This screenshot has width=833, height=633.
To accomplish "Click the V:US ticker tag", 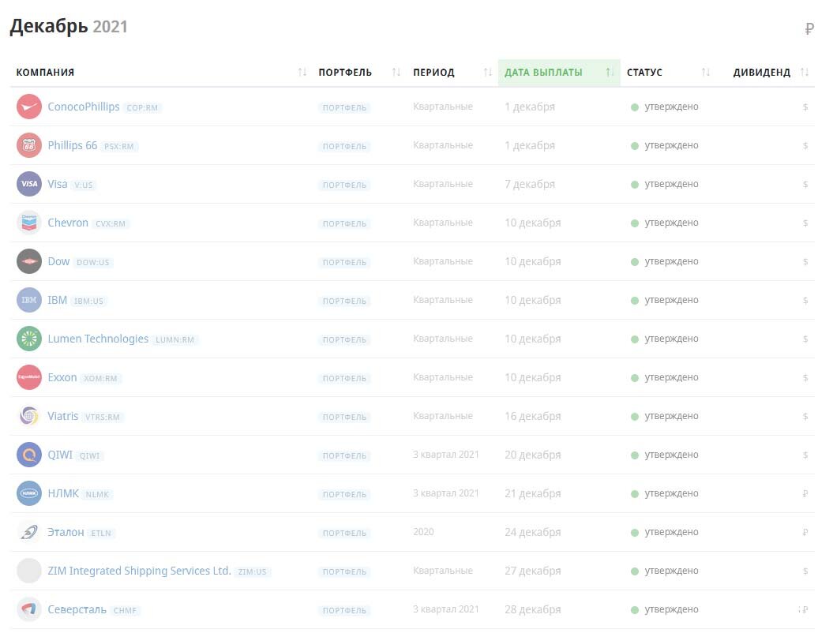I will [x=84, y=185].
